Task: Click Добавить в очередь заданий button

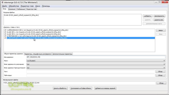Action: click(105, 88)
